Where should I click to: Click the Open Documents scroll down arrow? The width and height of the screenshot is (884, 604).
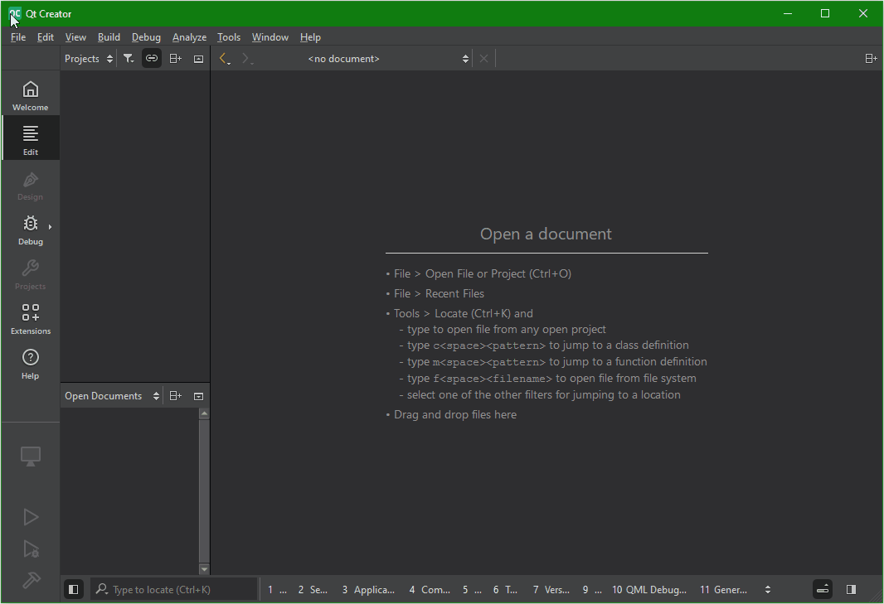[x=204, y=569]
